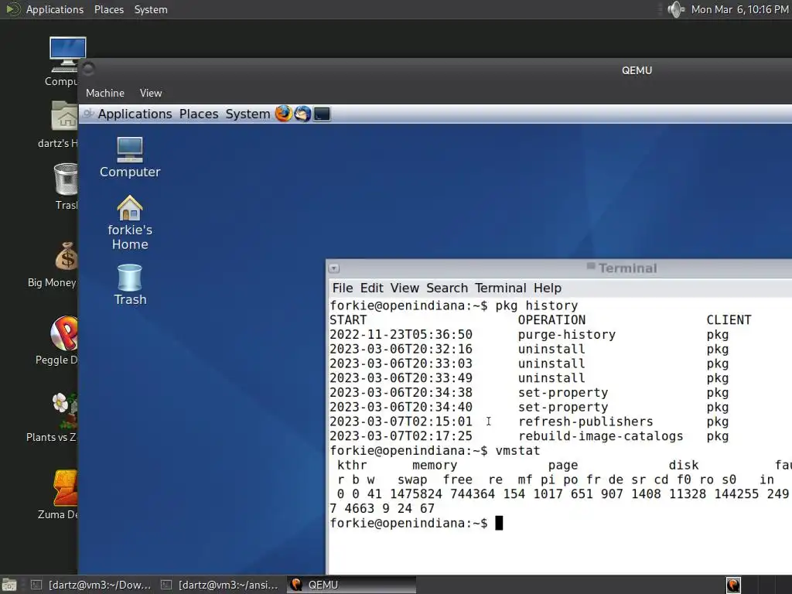Click the CLIENT column header
The width and height of the screenshot is (792, 594).
[x=729, y=320]
